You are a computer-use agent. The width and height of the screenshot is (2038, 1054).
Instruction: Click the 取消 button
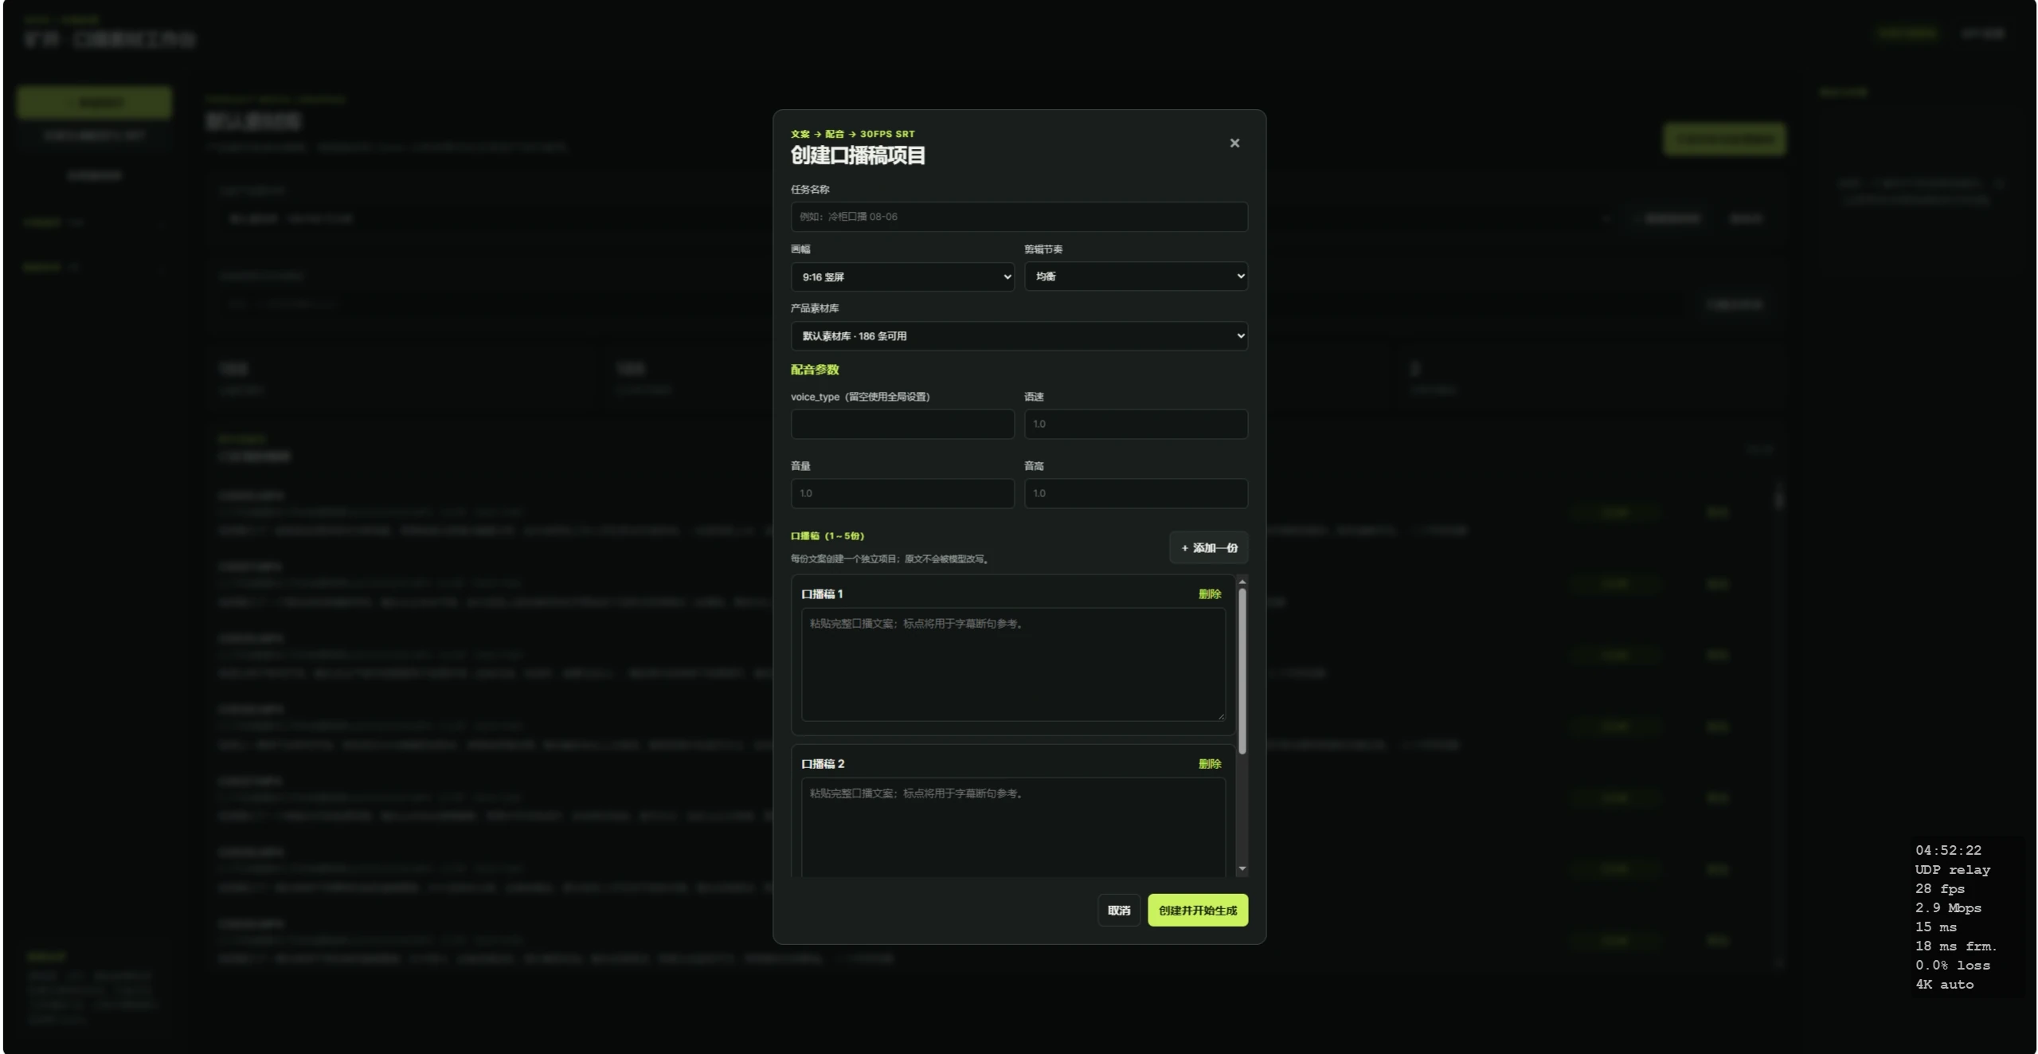click(1118, 911)
